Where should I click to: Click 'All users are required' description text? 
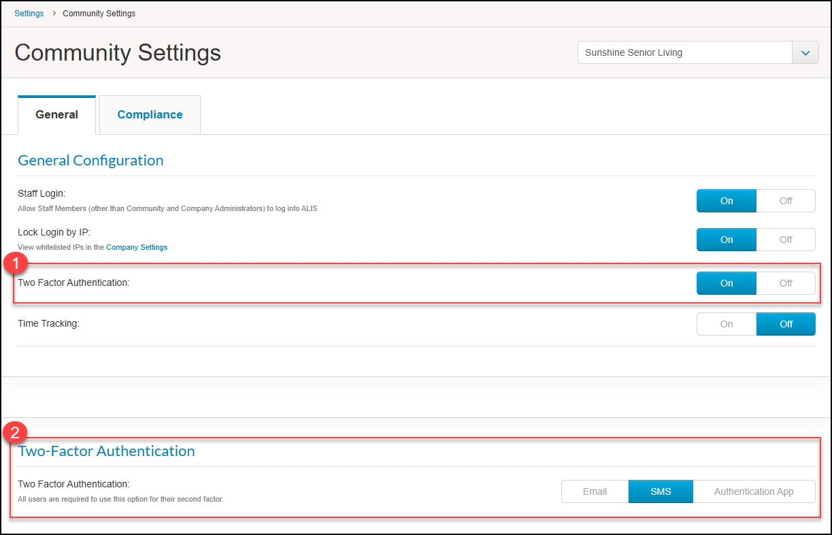(x=120, y=499)
